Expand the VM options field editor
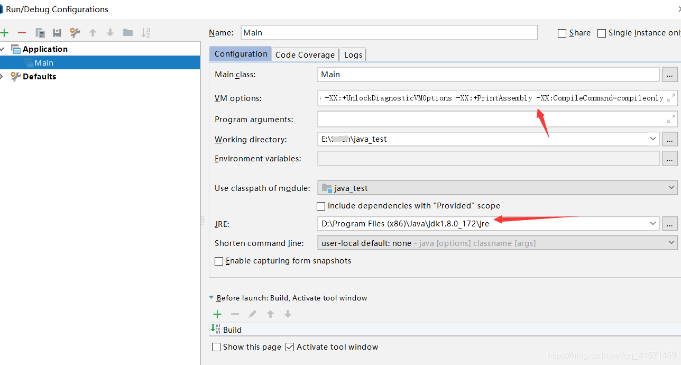Screen dimensions: 681x365 (x=671, y=98)
